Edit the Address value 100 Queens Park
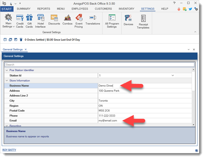 [x=145, y=91]
